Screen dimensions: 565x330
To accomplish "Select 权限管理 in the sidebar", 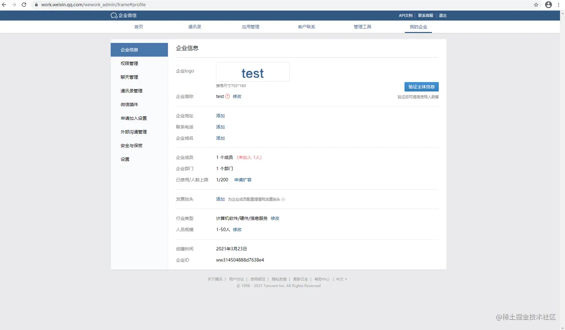I will pyautogui.click(x=129, y=63).
